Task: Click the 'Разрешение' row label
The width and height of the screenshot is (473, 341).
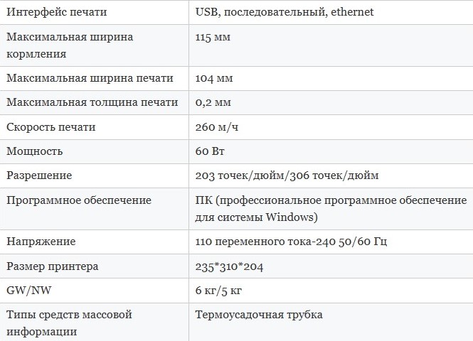Action: coord(39,175)
